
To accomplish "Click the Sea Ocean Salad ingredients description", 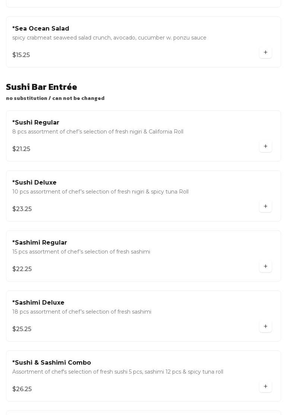I will tap(109, 38).
